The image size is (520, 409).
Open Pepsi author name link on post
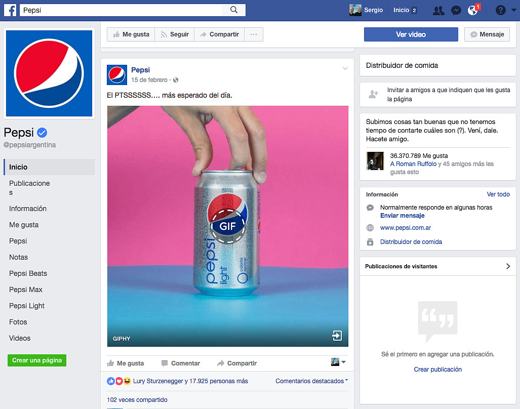tap(140, 70)
